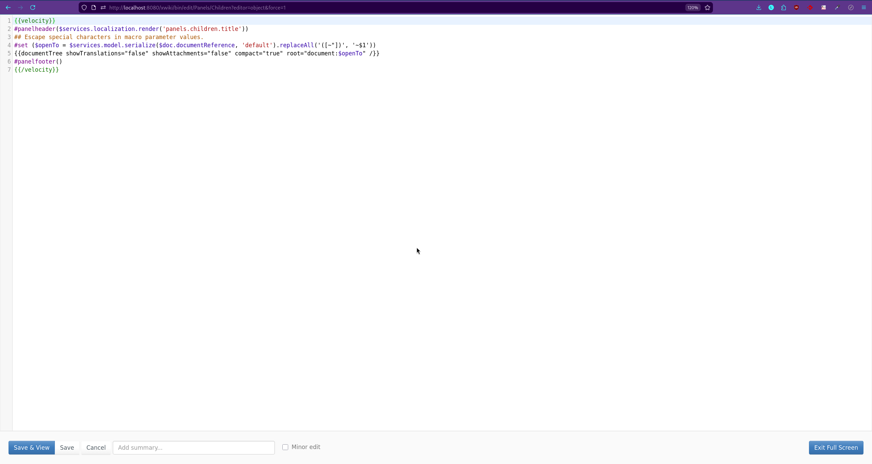Click the localhost URL in the address bar
This screenshot has width=872, height=464.
pyautogui.click(x=198, y=7)
